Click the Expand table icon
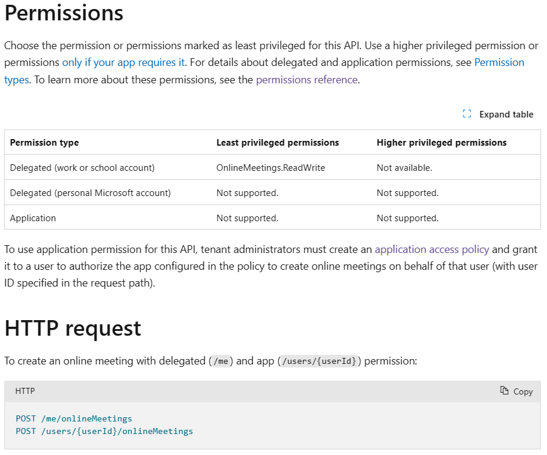Viewport: 547px width, 455px height. (x=467, y=114)
